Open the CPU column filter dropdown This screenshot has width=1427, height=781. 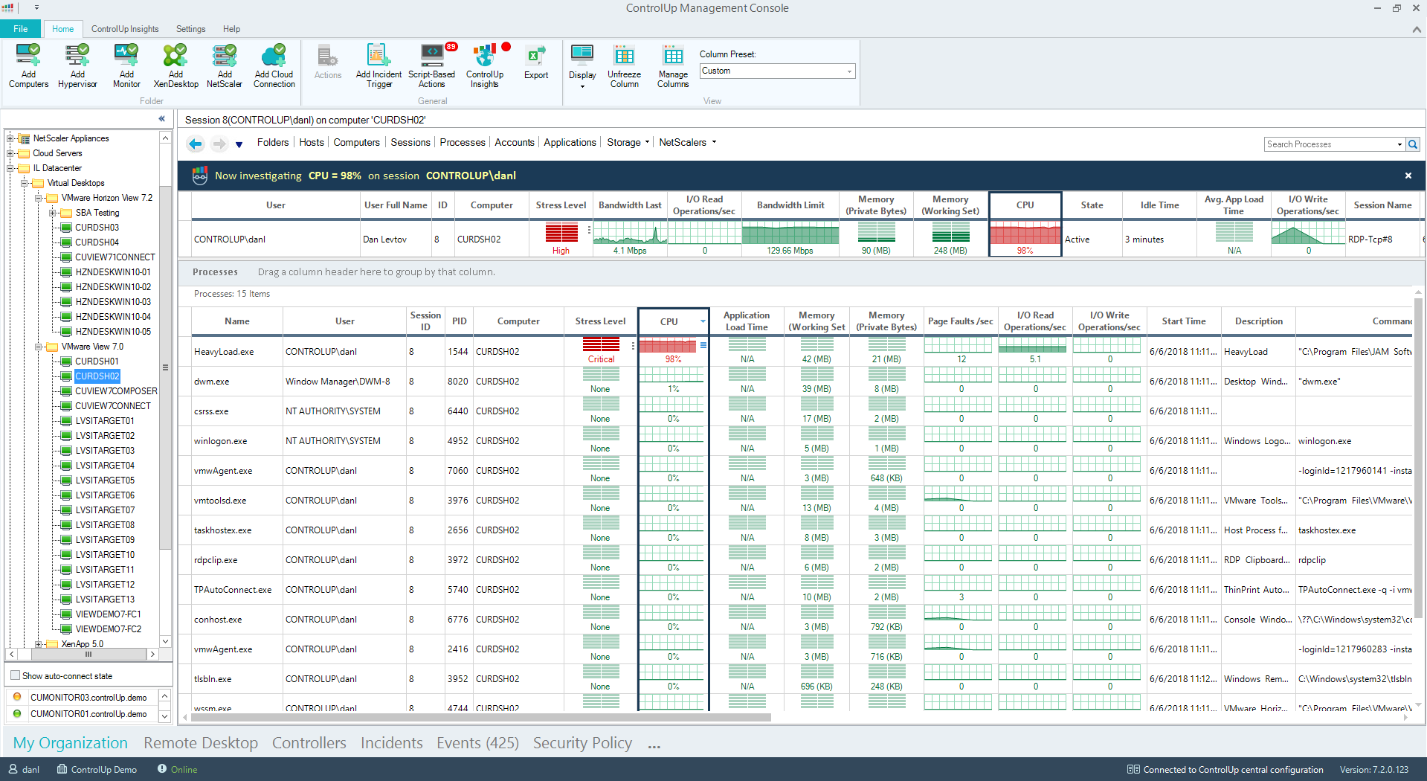click(x=702, y=321)
